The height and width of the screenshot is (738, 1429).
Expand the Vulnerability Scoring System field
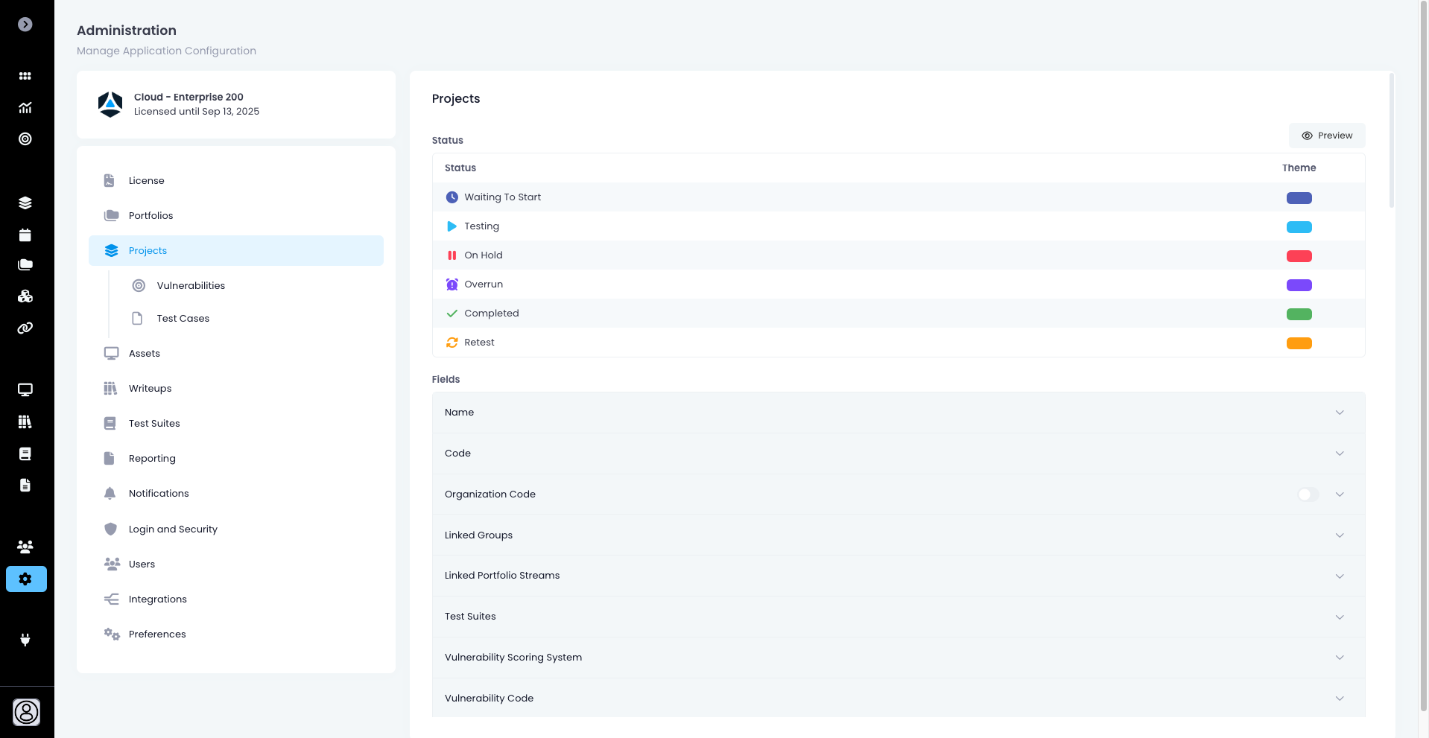click(x=1339, y=658)
